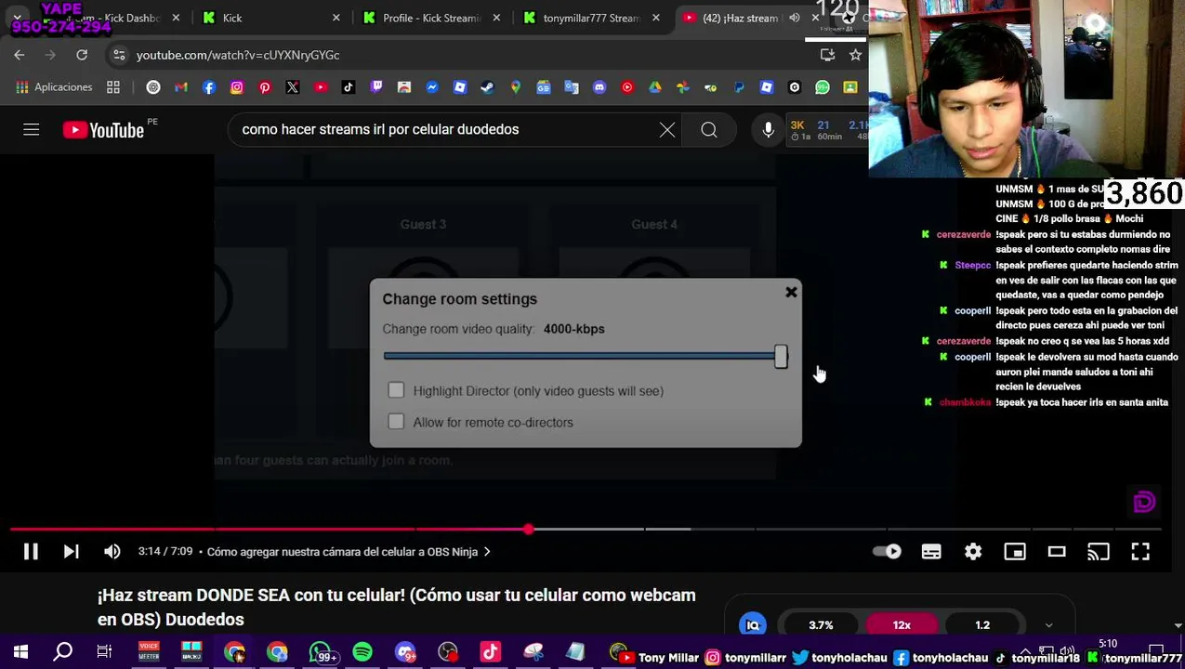Close the Change room settings dialog
The image size is (1185, 669).
coord(791,293)
